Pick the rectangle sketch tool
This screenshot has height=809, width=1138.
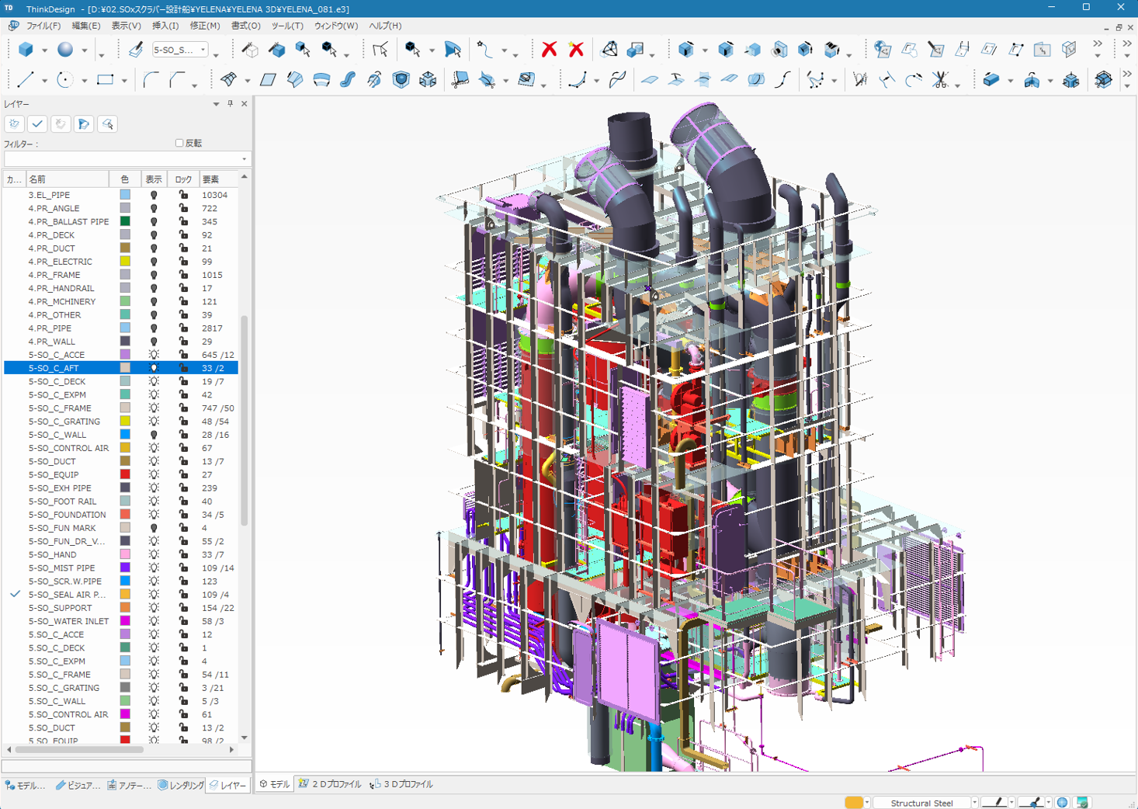[105, 80]
